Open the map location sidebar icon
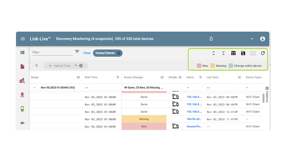 22,95
